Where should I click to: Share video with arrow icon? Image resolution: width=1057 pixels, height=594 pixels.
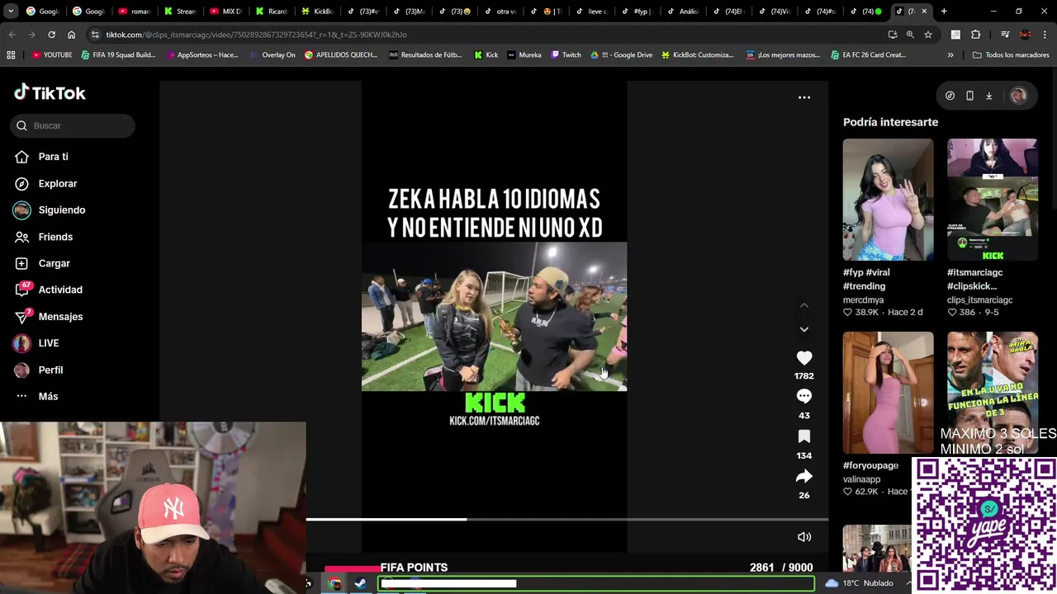click(x=804, y=476)
